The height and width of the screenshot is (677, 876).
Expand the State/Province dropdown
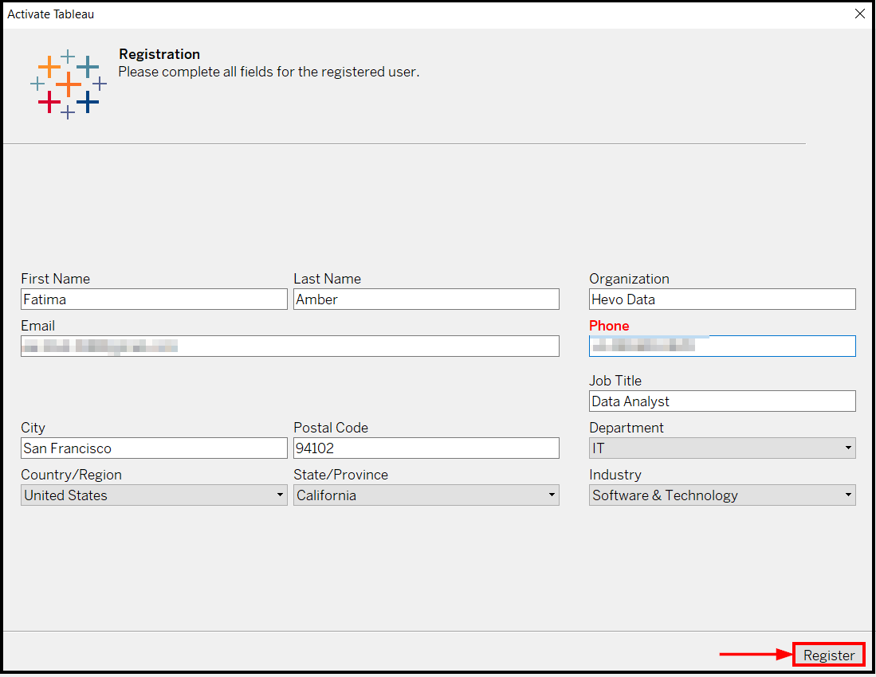click(x=426, y=495)
